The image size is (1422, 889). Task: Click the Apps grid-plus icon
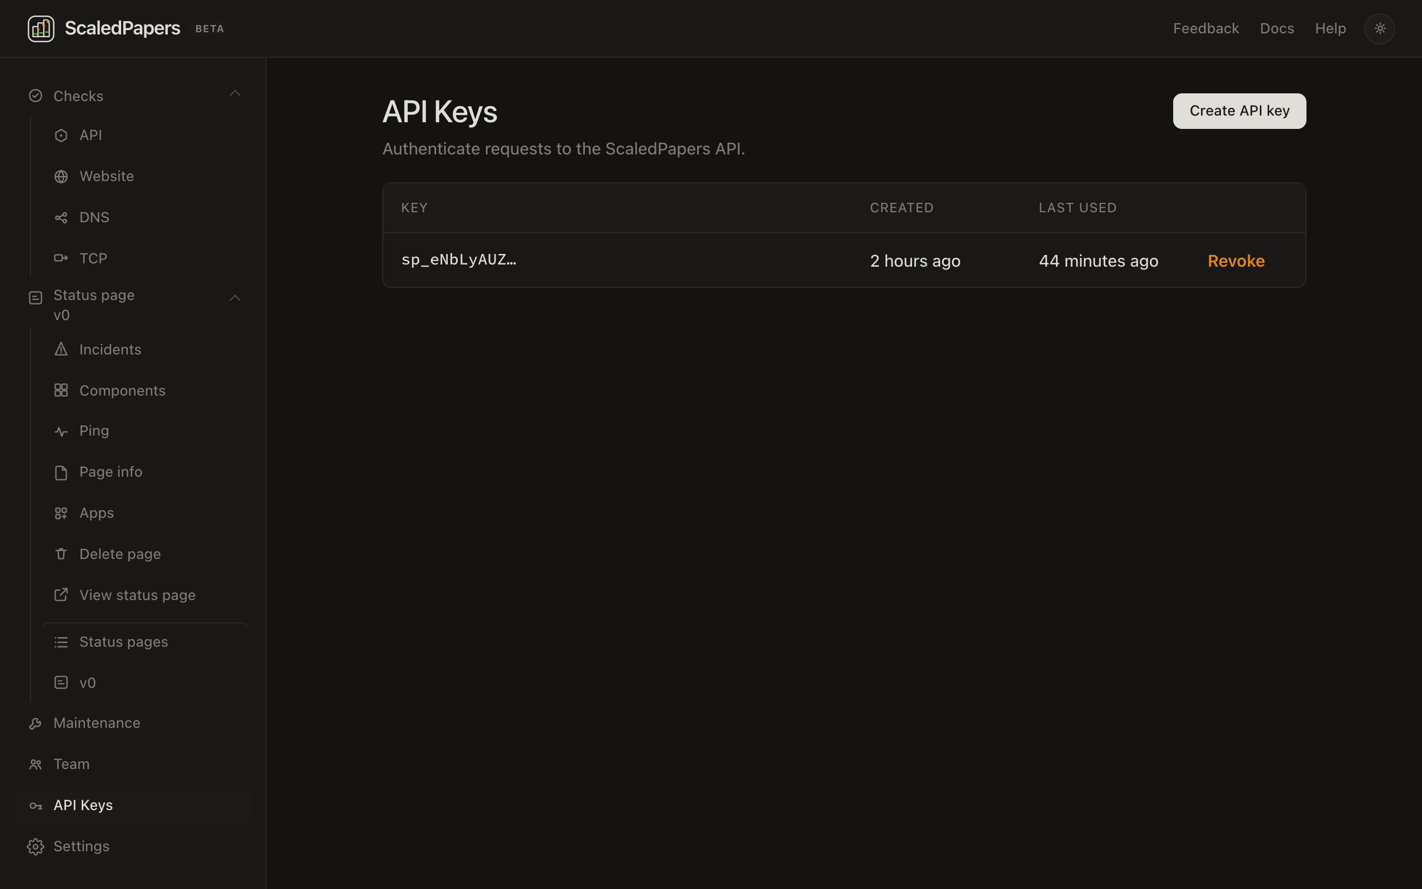(x=61, y=513)
